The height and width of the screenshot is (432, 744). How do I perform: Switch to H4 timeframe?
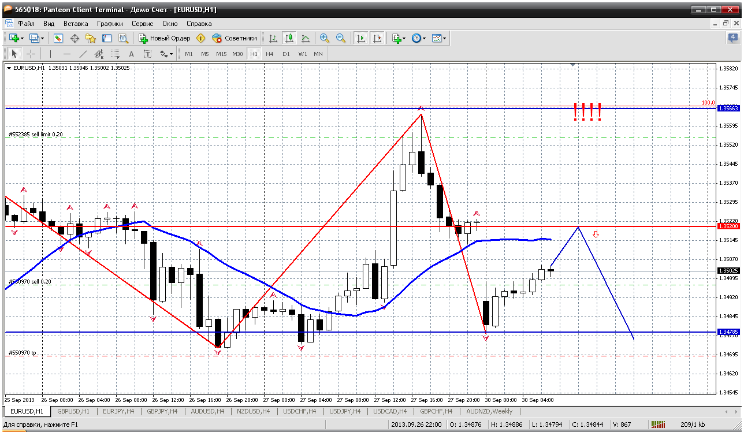[x=270, y=54]
